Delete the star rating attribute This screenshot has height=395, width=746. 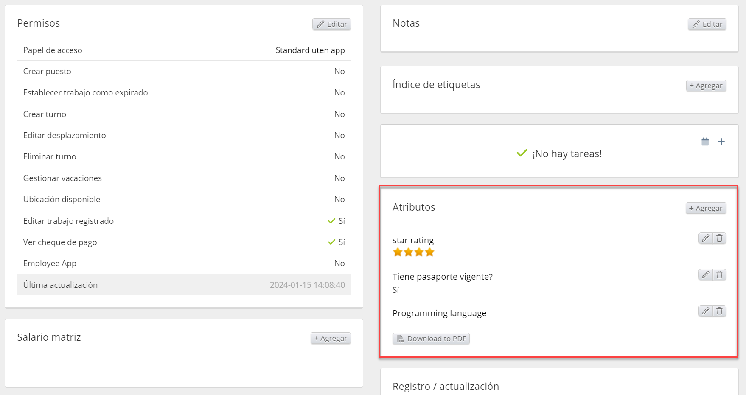point(719,238)
